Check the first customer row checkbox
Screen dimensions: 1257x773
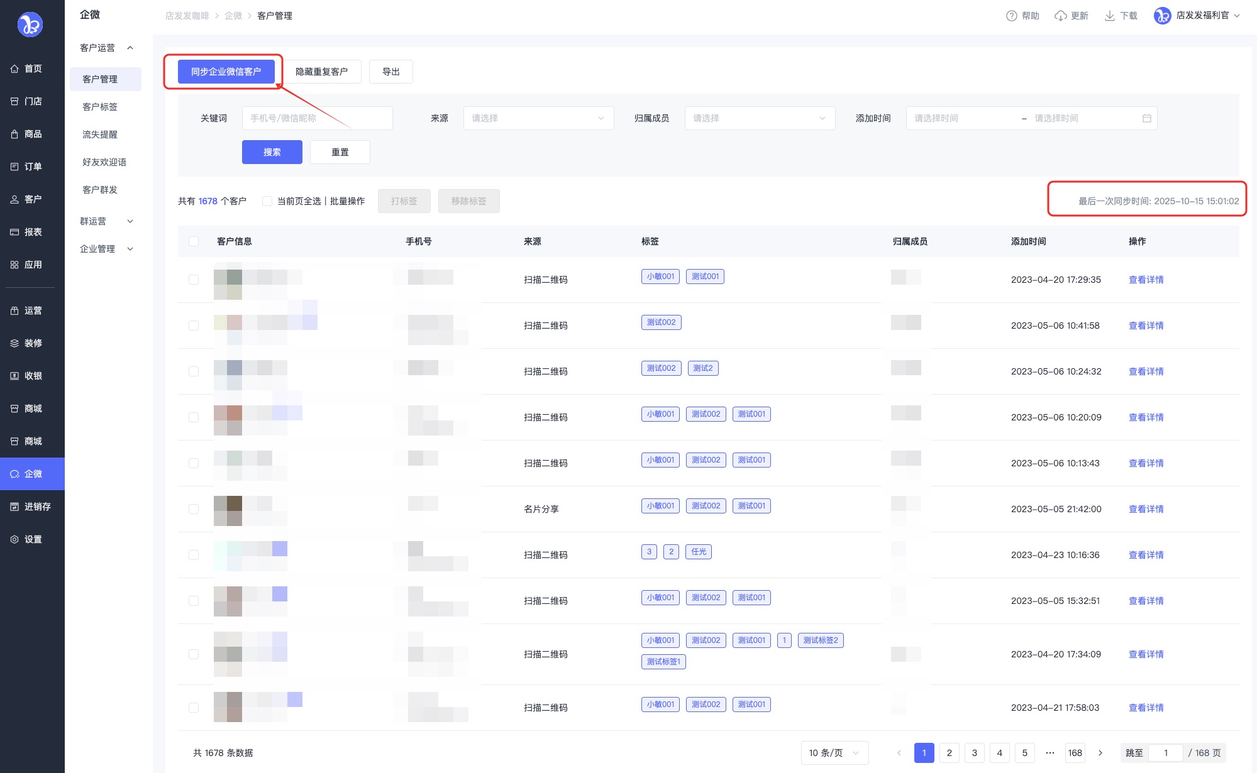coord(194,280)
